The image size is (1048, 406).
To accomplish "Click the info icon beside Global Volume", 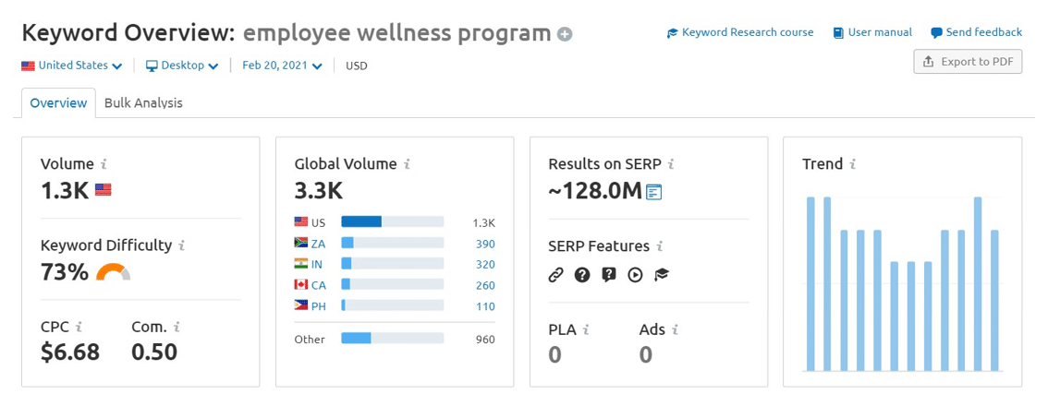I will click(408, 164).
